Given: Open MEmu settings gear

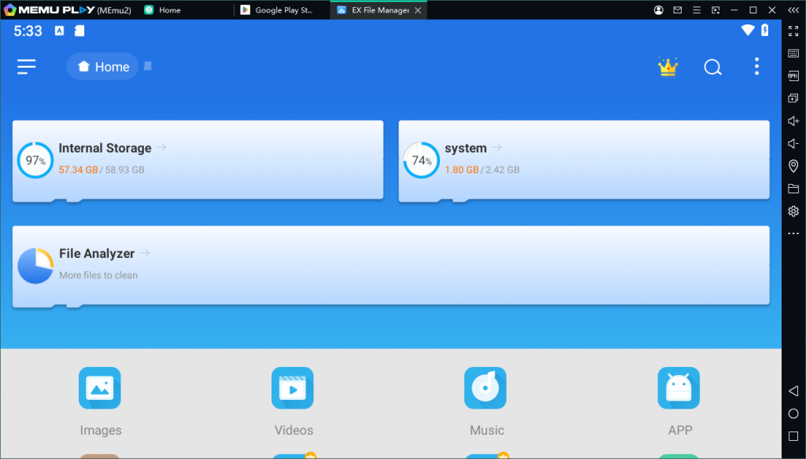Looking at the screenshot, I should [793, 211].
